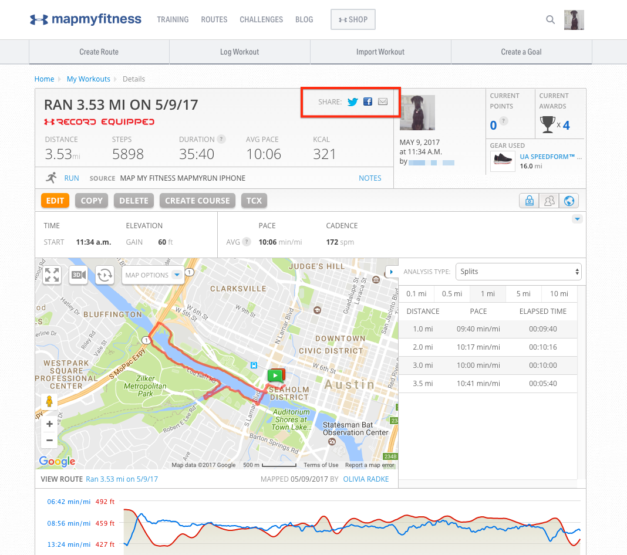Set privacy to public globe icon

569,201
